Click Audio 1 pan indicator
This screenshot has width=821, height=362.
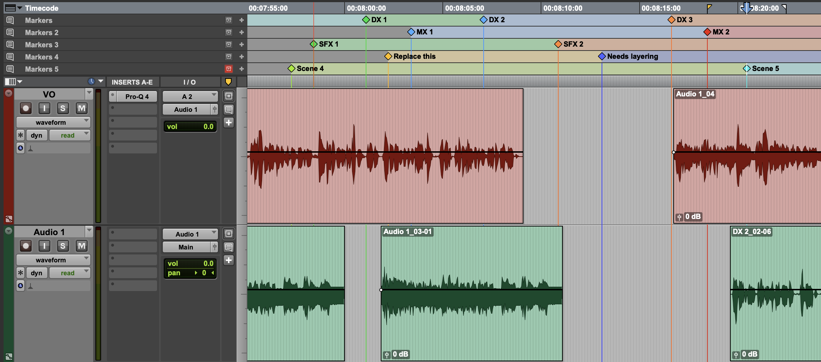[x=190, y=273]
